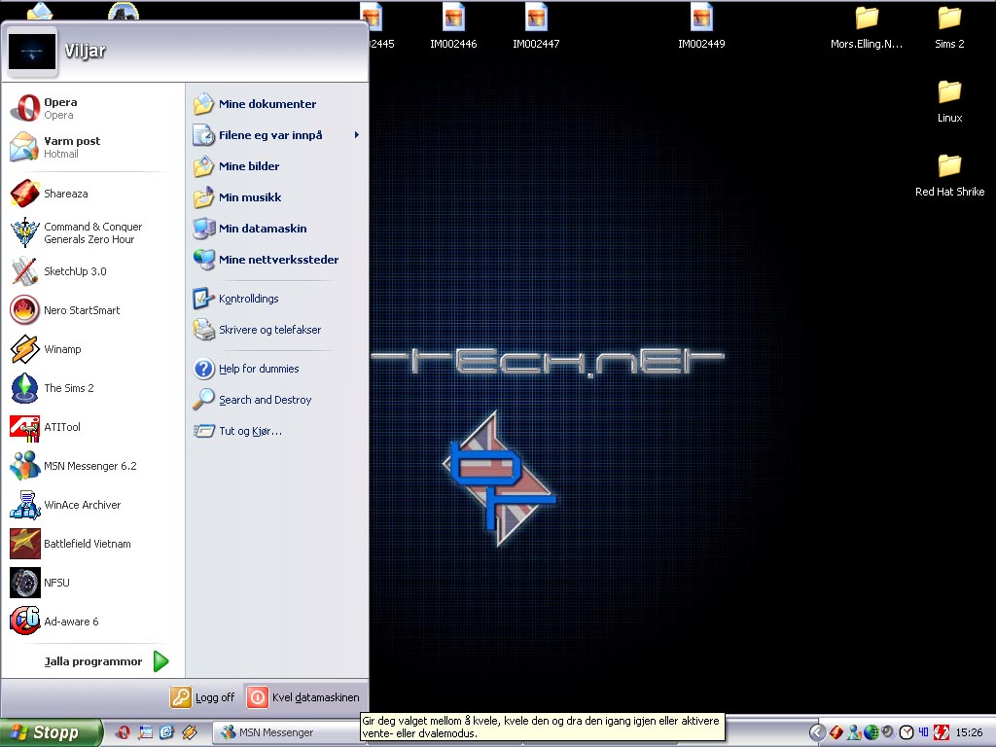Launch Nero StartSmart
The height and width of the screenshot is (747, 996).
click(x=93, y=310)
